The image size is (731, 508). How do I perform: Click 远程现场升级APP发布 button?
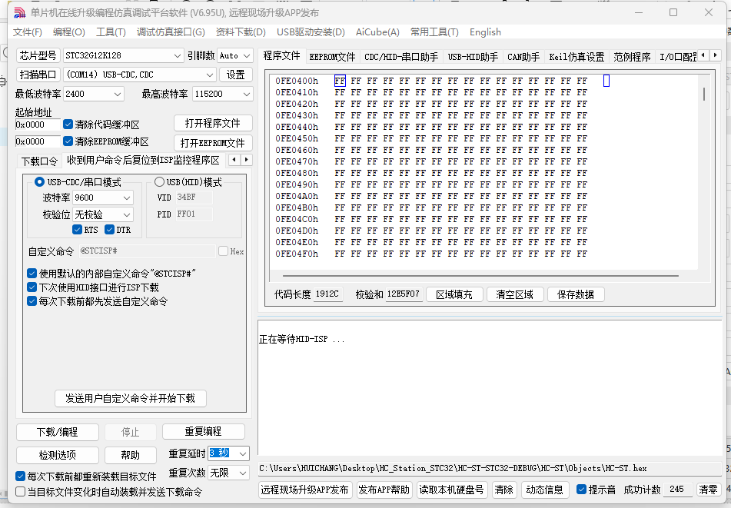point(305,490)
